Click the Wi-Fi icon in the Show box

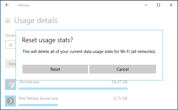[11, 44]
